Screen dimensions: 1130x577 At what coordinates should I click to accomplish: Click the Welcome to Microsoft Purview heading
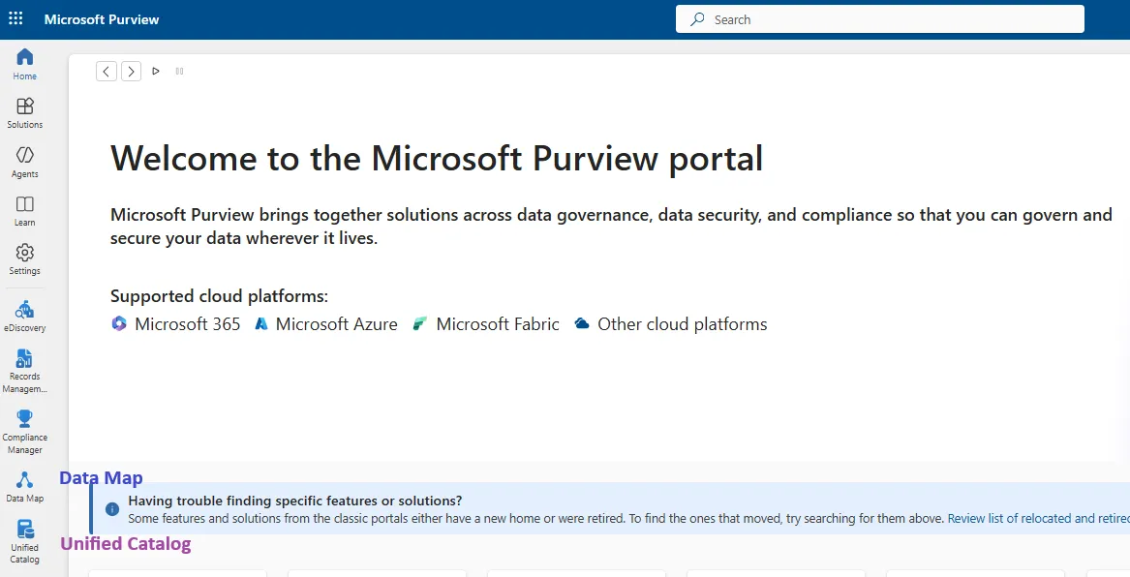(x=437, y=159)
